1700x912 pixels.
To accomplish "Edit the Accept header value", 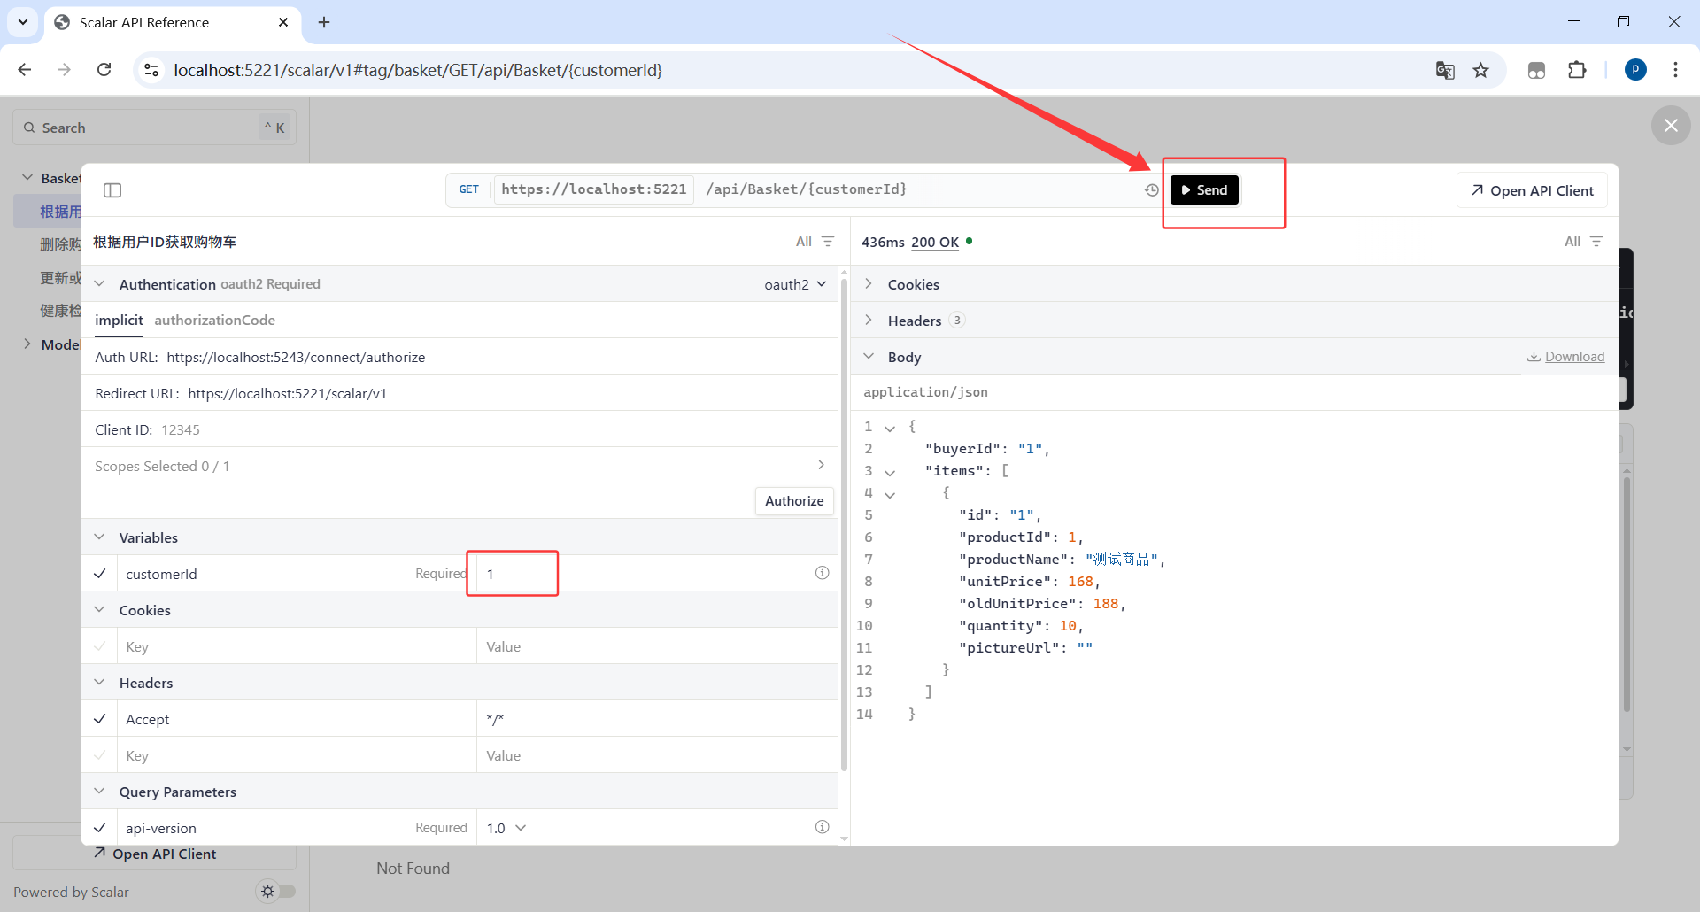I will pos(657,719).
